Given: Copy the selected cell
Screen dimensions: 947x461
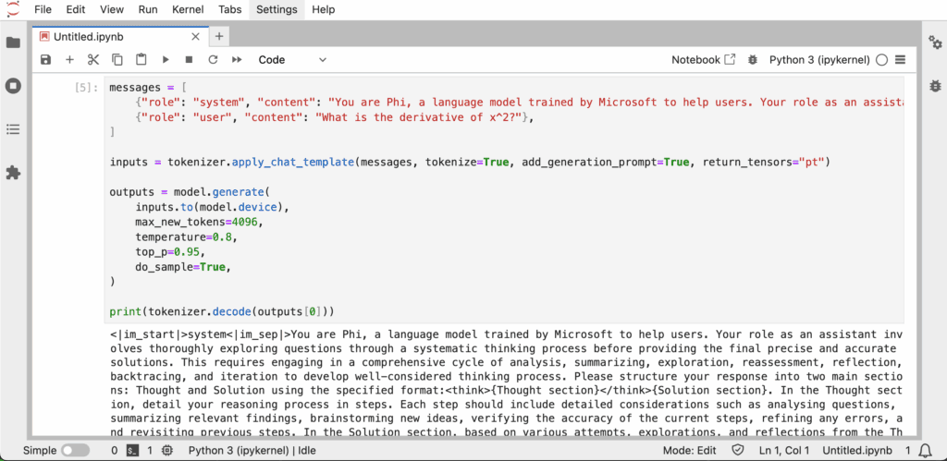Looking at the screenshot, I should 117,60.
